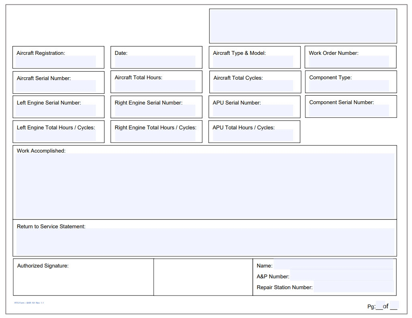Click the Work Accomplished text area
This screenshot has width=412, height=318.
[x=205, y=186]
